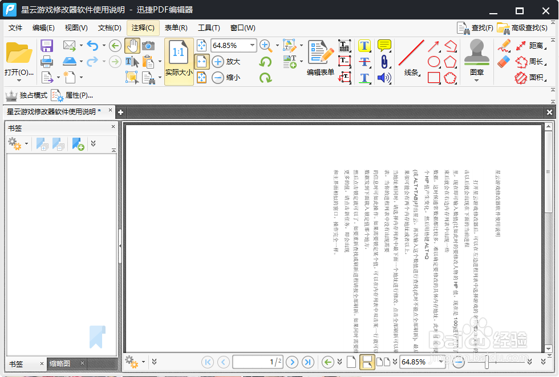Rotate the page counterclockwise with the green arrow
Viewport: 559px width, 377px height.
(x=265, y=62)
